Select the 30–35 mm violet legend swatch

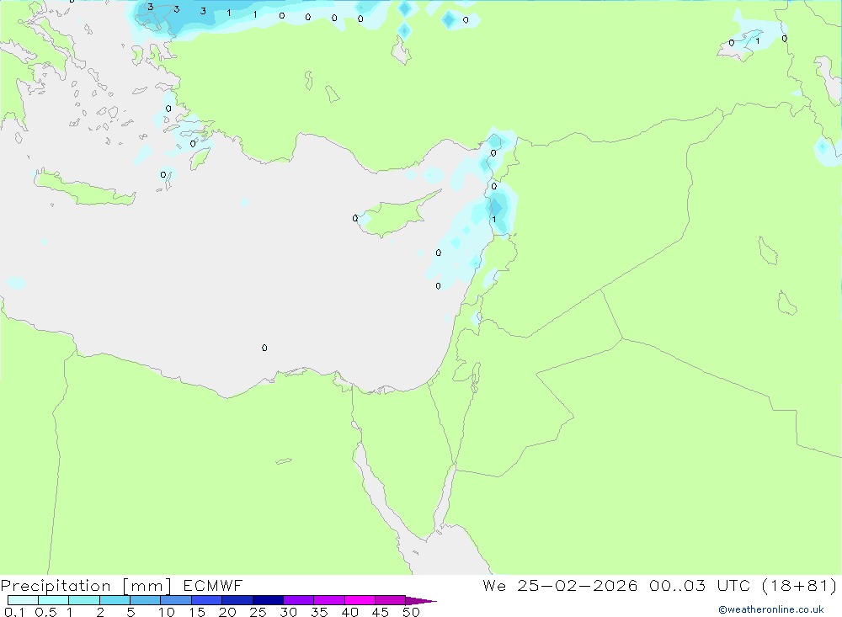298,600
